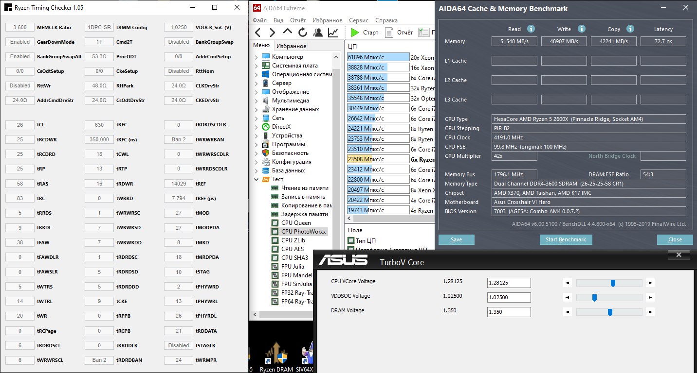Expand the Сеть tree node

pyautogui.click(x=257, y=119)
